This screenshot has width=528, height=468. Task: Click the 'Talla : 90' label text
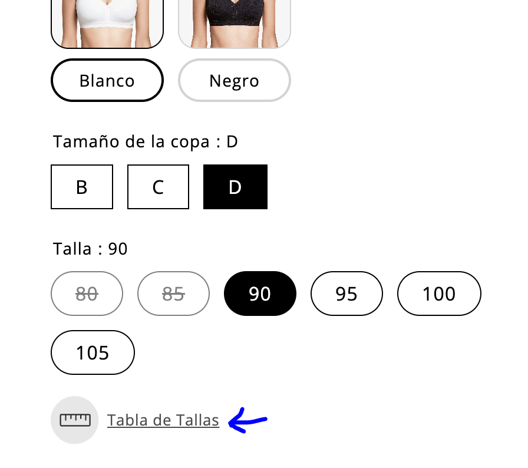click(x=90, y=249)
